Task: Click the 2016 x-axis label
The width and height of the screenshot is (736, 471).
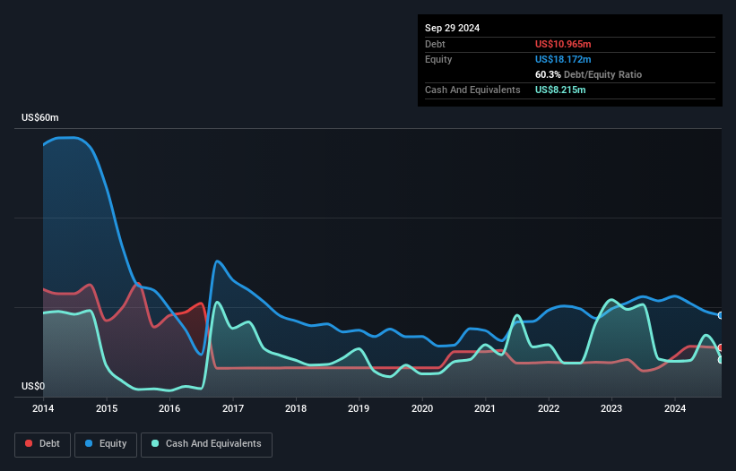Action: click(x=169, y=408)
